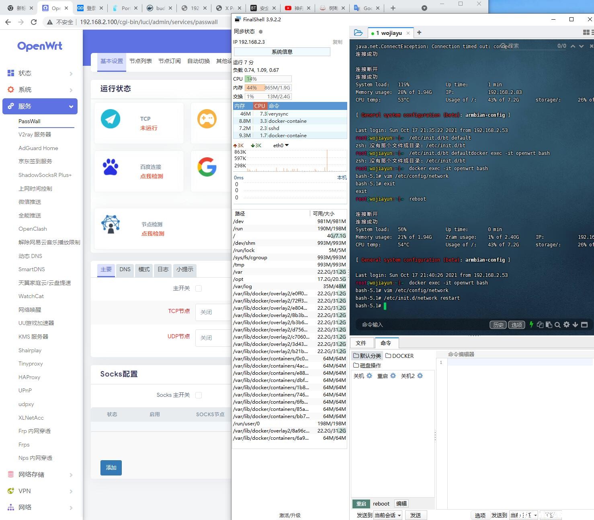Click the gear icon next to 重启 command

[393, 376]
